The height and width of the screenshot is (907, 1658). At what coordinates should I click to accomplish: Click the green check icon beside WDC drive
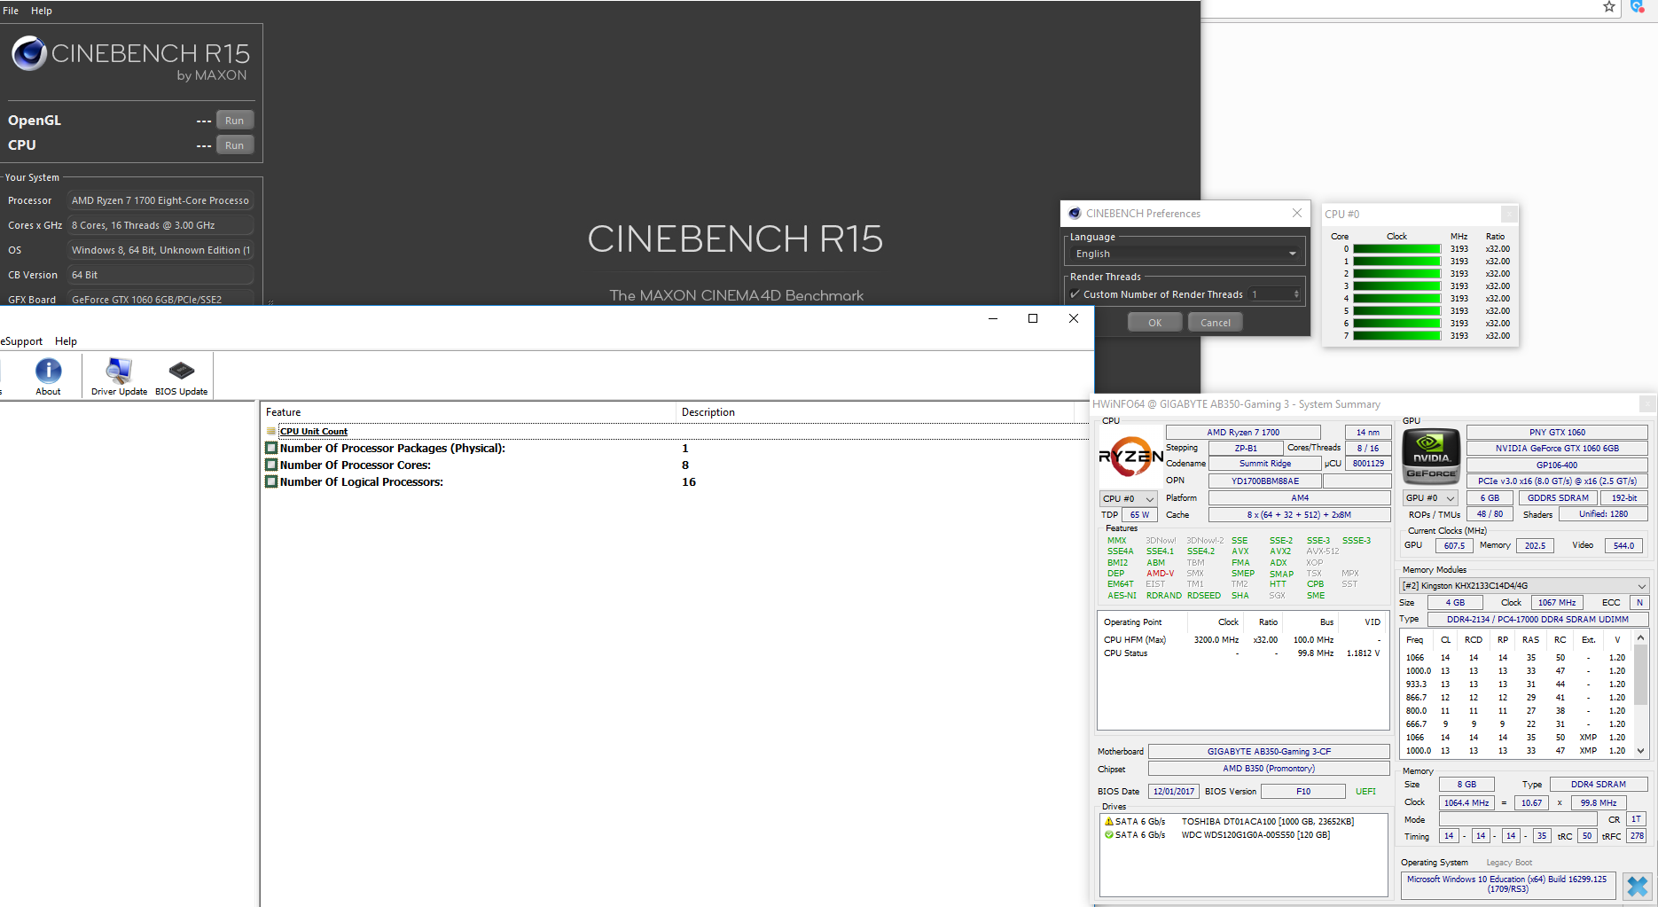point(1108,835)
